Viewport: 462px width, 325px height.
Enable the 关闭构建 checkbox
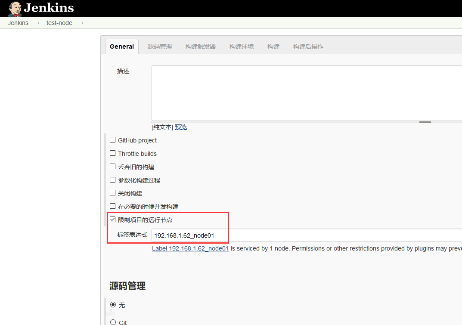(x=112, y=193)
